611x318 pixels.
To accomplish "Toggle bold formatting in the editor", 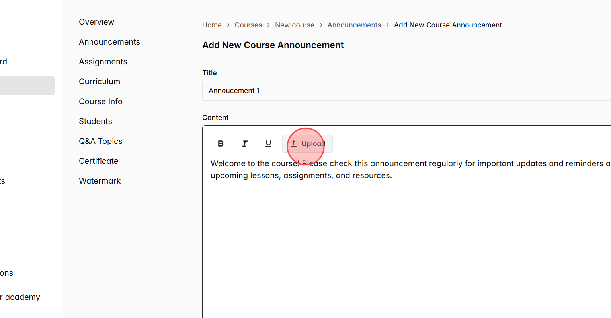I will (221, 143).
